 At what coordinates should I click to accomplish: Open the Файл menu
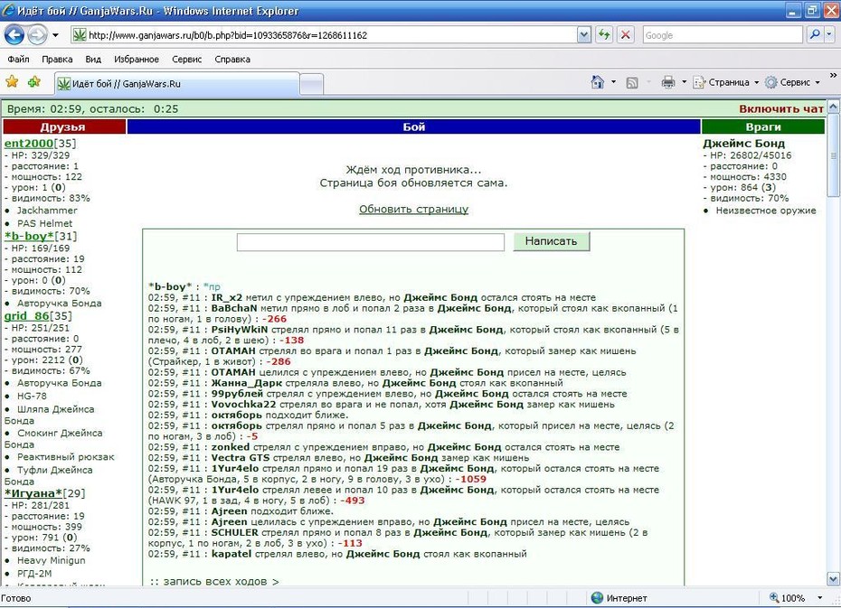18,59
